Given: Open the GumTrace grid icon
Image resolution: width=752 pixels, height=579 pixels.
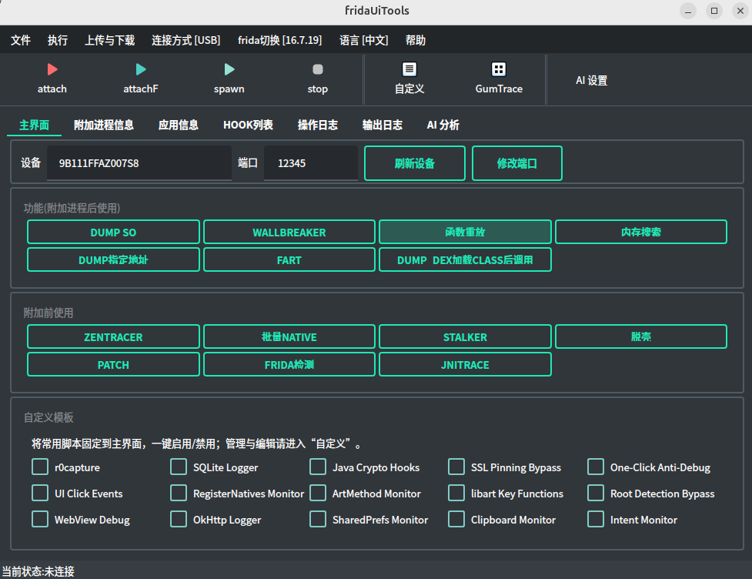Looking at the screenshot, I should coord(499,69).
